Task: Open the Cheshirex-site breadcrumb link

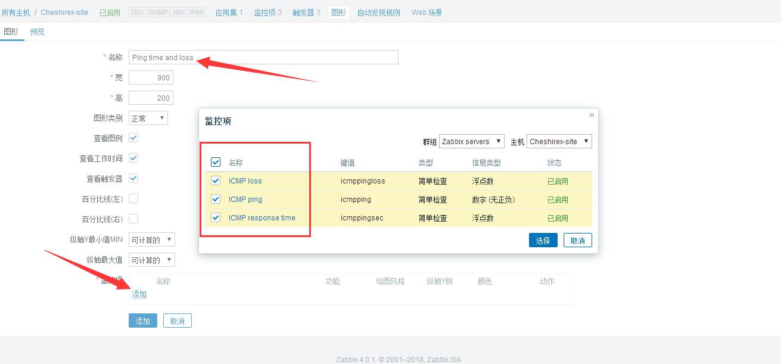Action: pyautogui.click(x=64, y=13)
